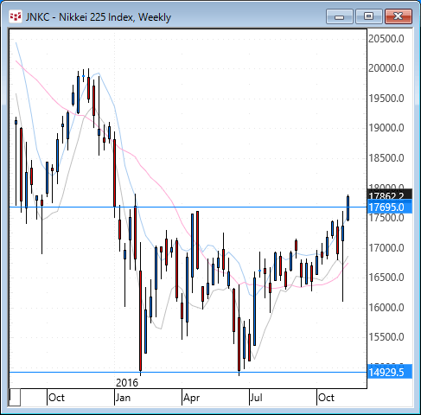Minimize the JNKC chart window

pos(340,16)
